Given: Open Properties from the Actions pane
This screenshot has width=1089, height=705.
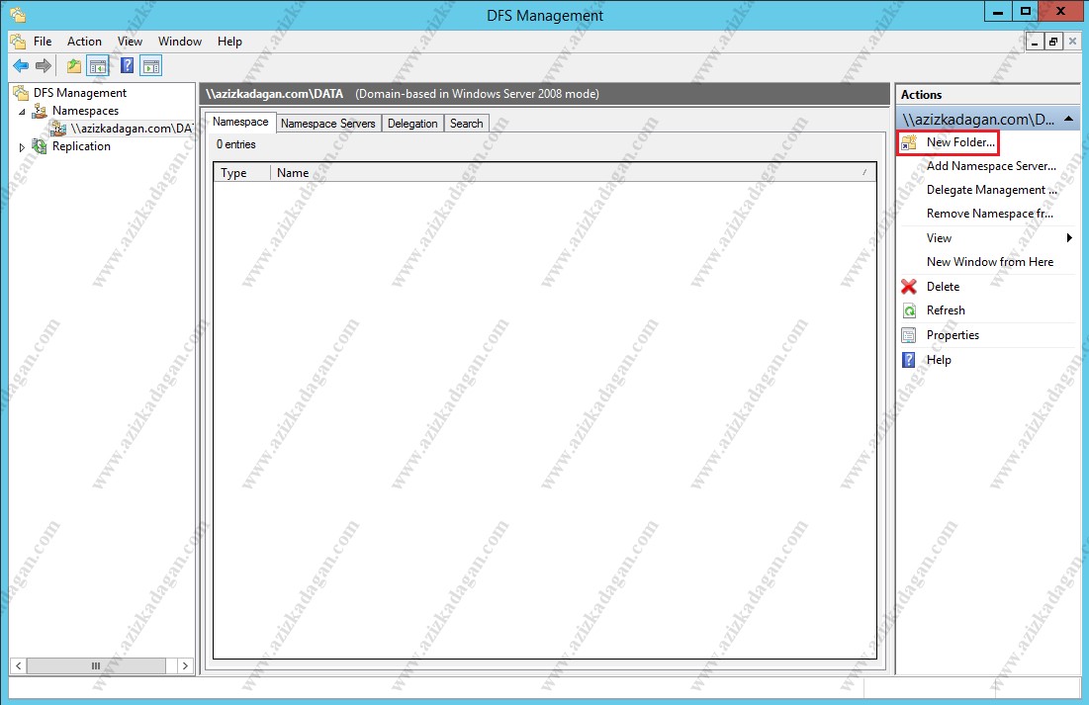Looking at the screenshot, I should [x=953, y=335].
